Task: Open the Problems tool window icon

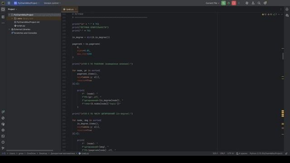Action: 3,142
